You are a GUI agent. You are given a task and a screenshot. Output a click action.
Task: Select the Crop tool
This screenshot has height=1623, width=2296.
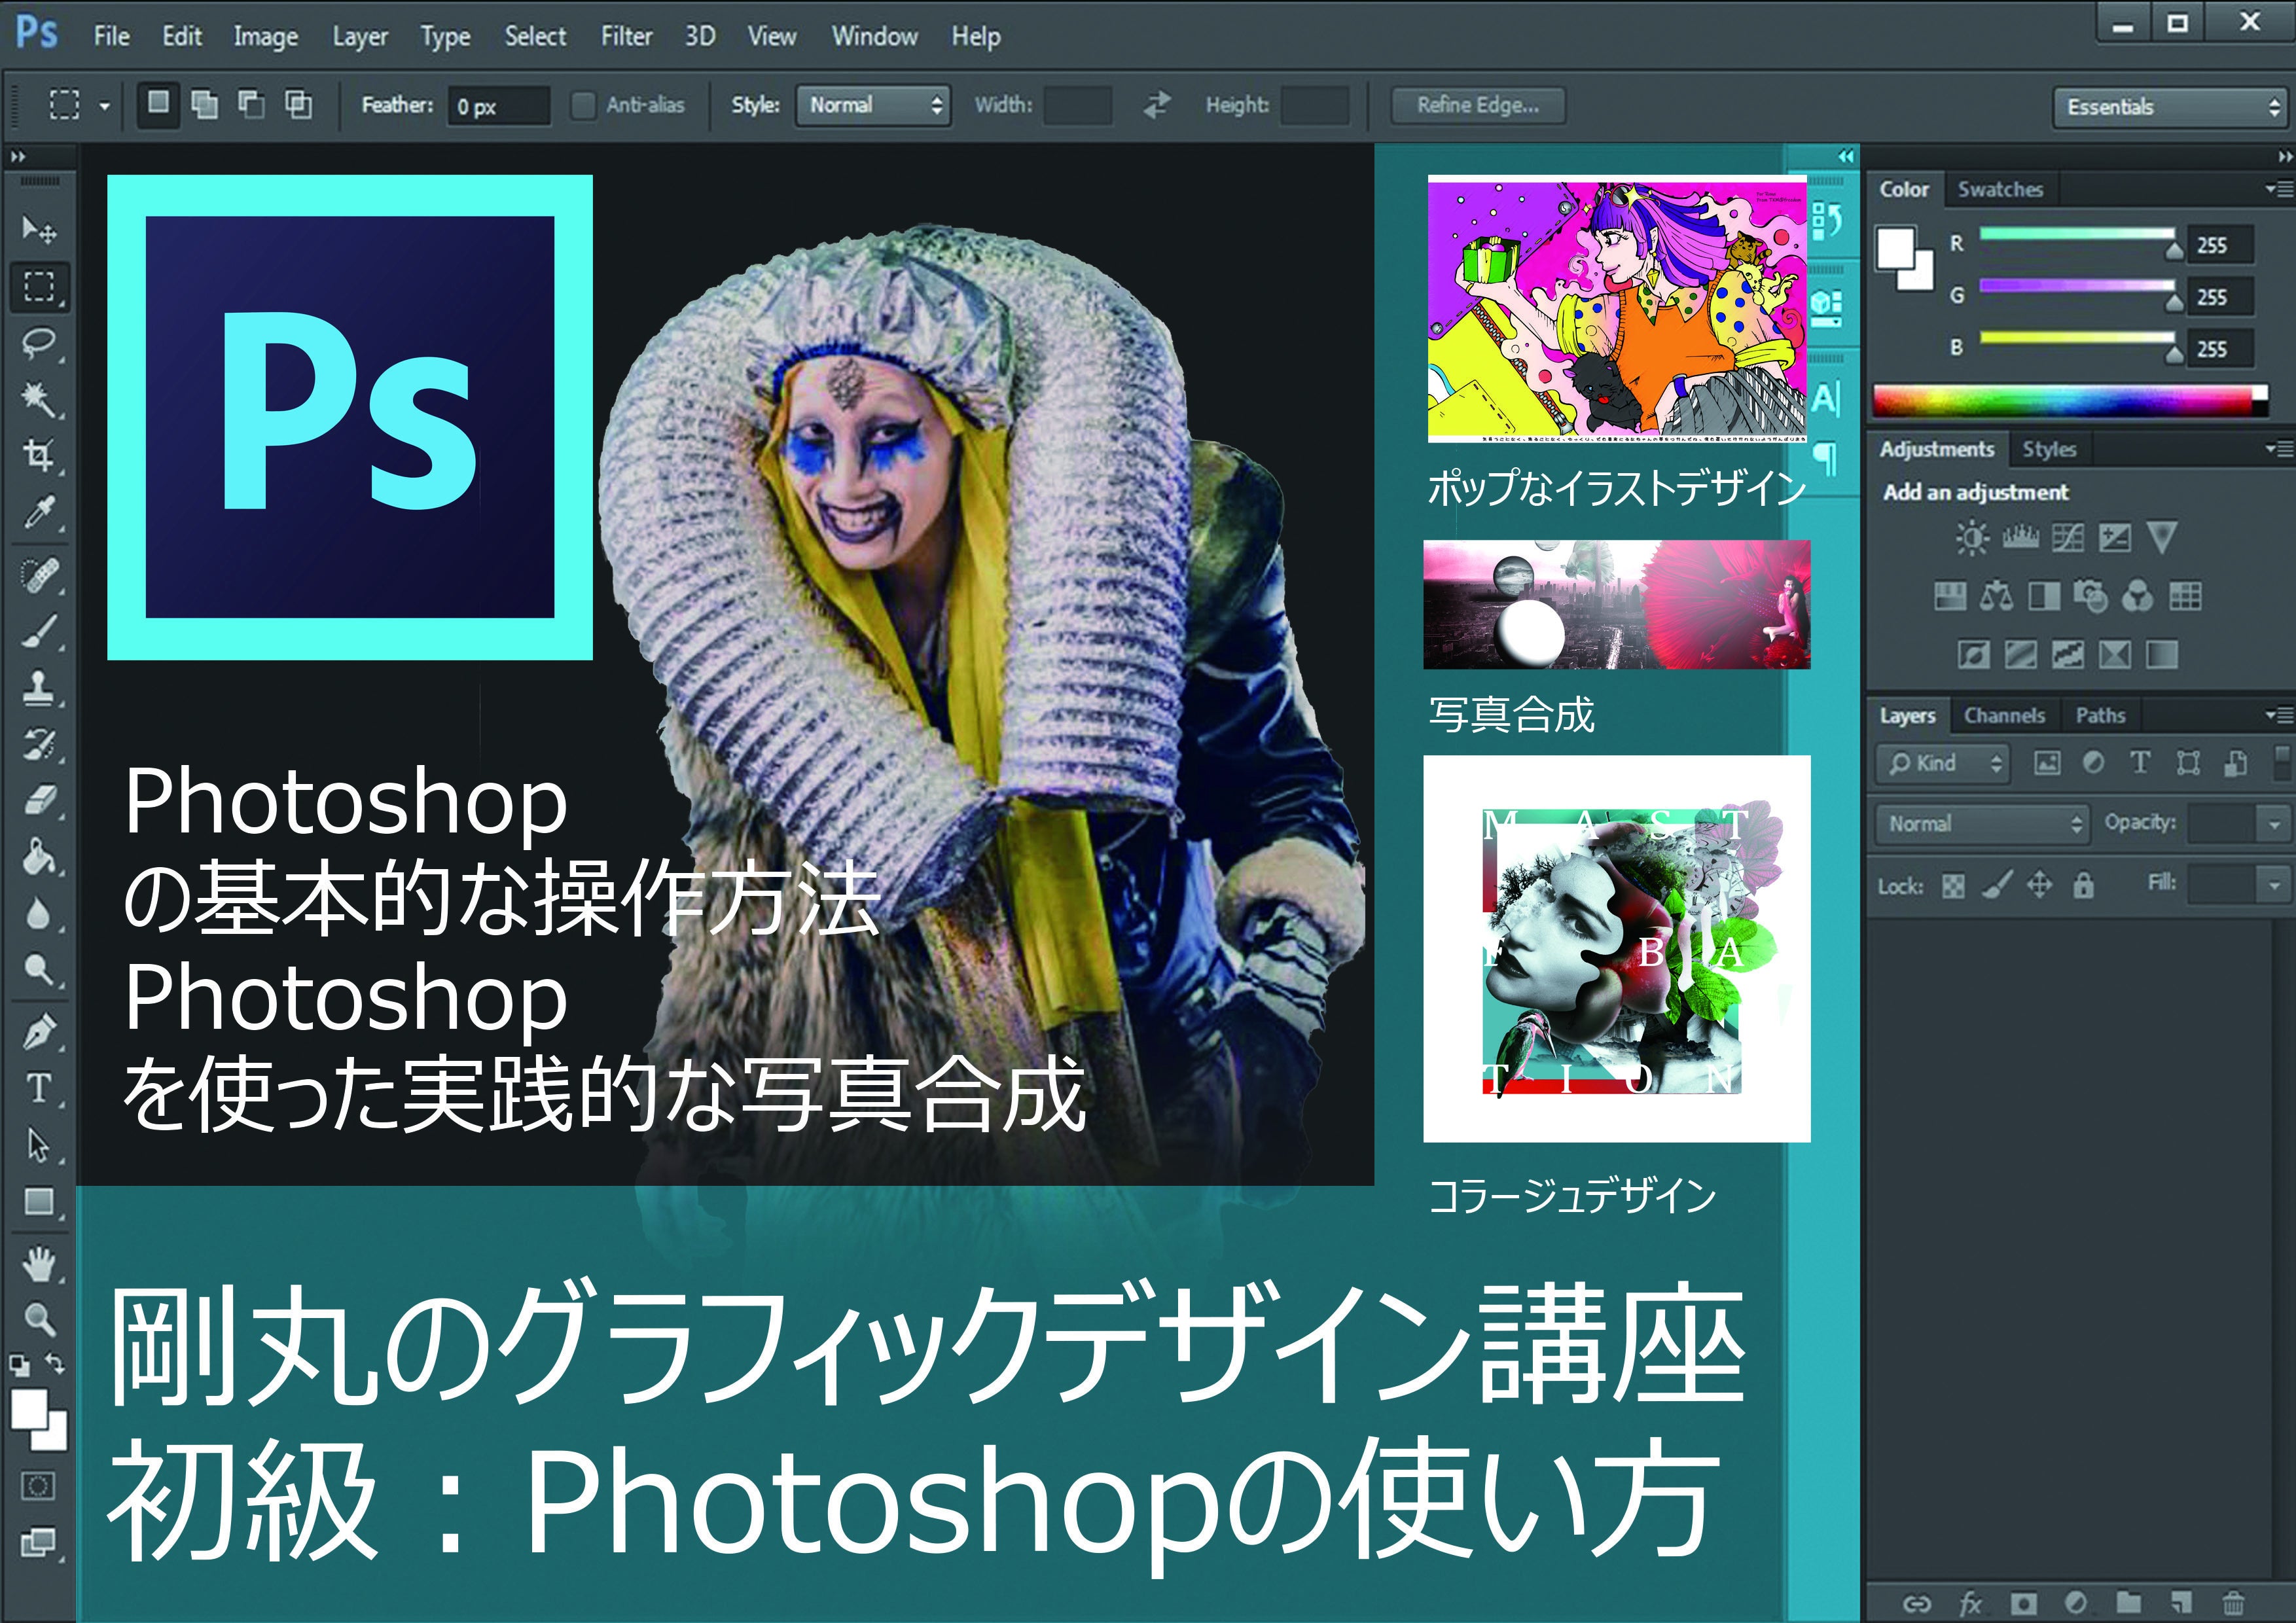[x=39, y=455]
